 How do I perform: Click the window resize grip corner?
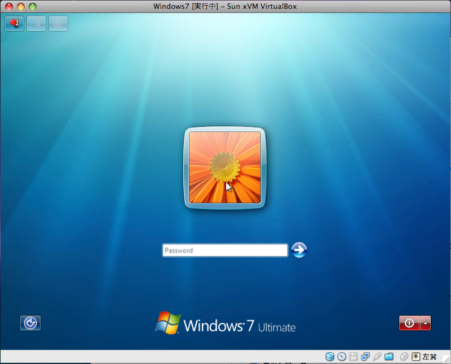click(x=446, y=359)
